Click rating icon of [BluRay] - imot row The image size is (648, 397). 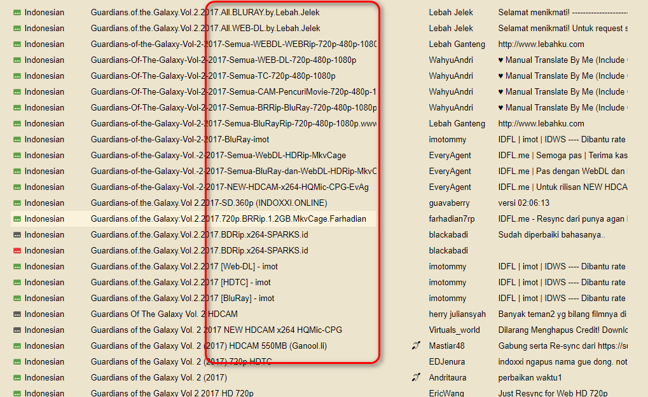[17, 299]
